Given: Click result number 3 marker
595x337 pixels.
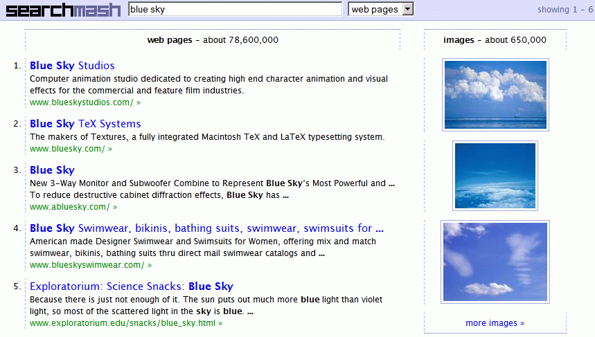Looking at the screenshot, I should [x=17, y=170].
